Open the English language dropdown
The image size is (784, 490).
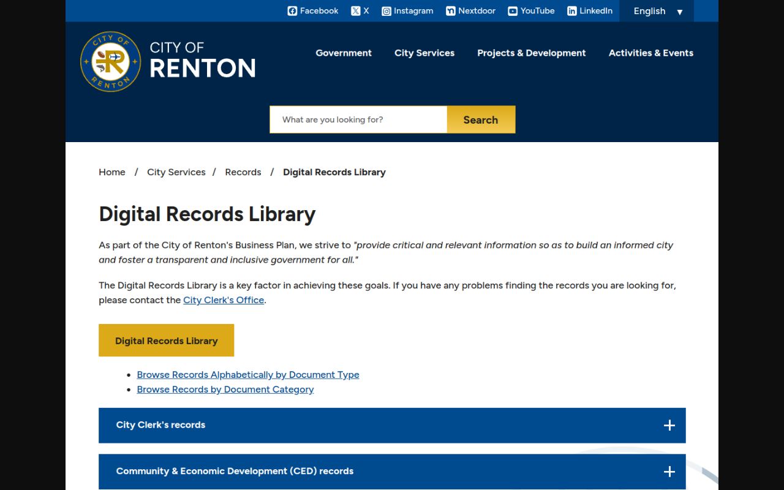tap(657, 11)
